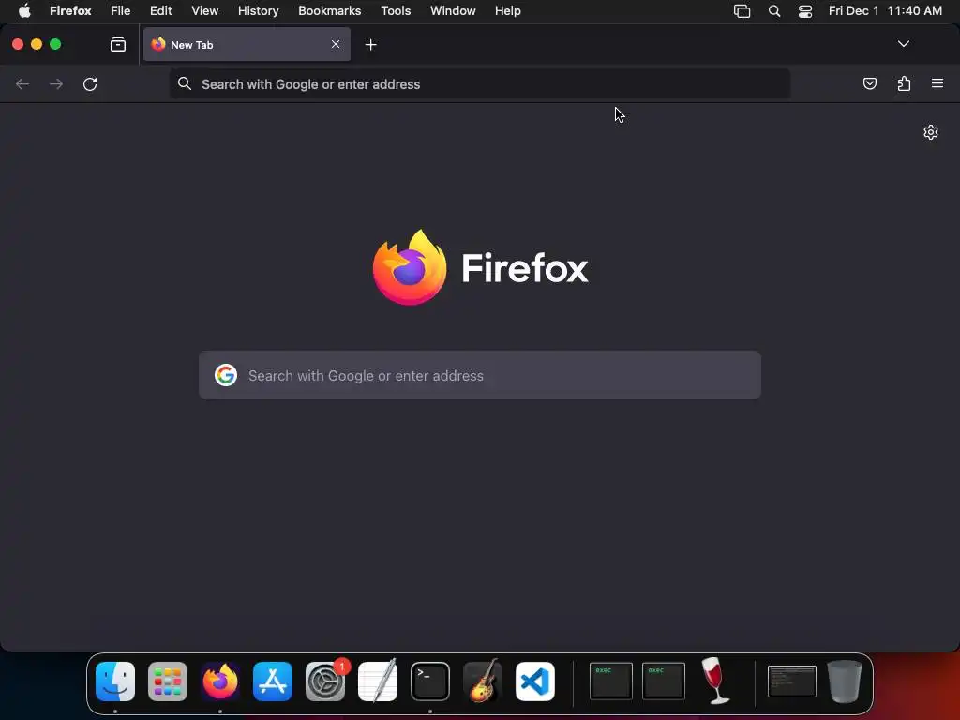960x720 pixels.
Task: Open the Window menu
Action: pyautogui.click(x=453, y=10)
